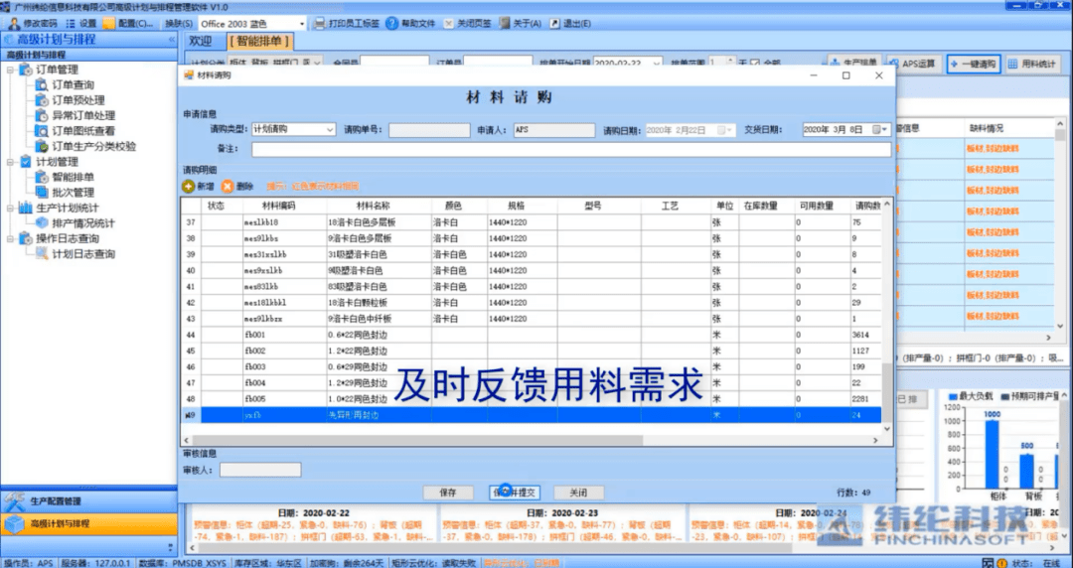Click vertical scrollbar of background 缺料情况 list
Image resolution: width=1073 pixels, height=568 pixels.
click(1060, 225)
